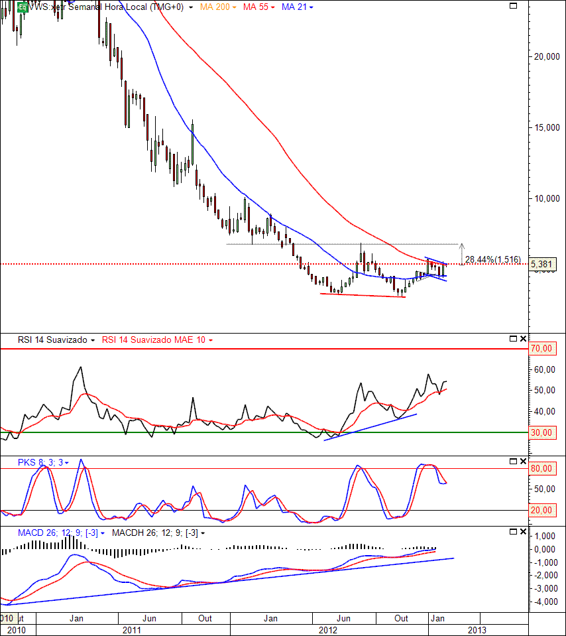Open the MA 21 indicator dropdown

coord(311,7)
